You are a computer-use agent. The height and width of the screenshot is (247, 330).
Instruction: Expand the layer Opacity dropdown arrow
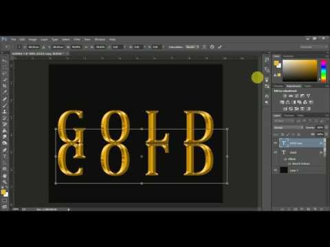point(327,128)
